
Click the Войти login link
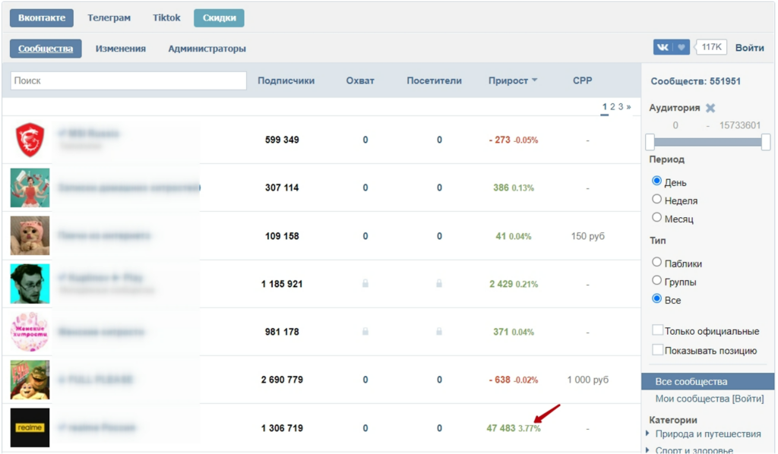tap(749, 47)
